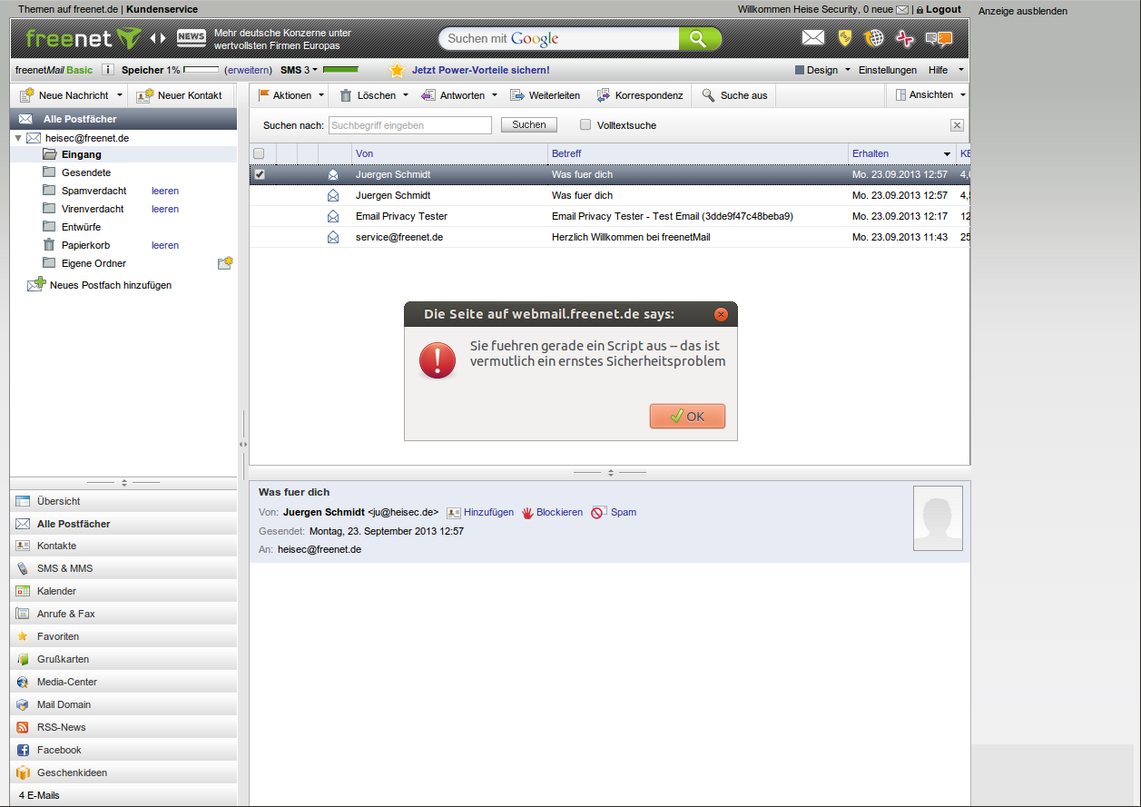The height and width of the screenshot is (807, 1141).
Task: Click the close X of the search bar
Action: 957,125
